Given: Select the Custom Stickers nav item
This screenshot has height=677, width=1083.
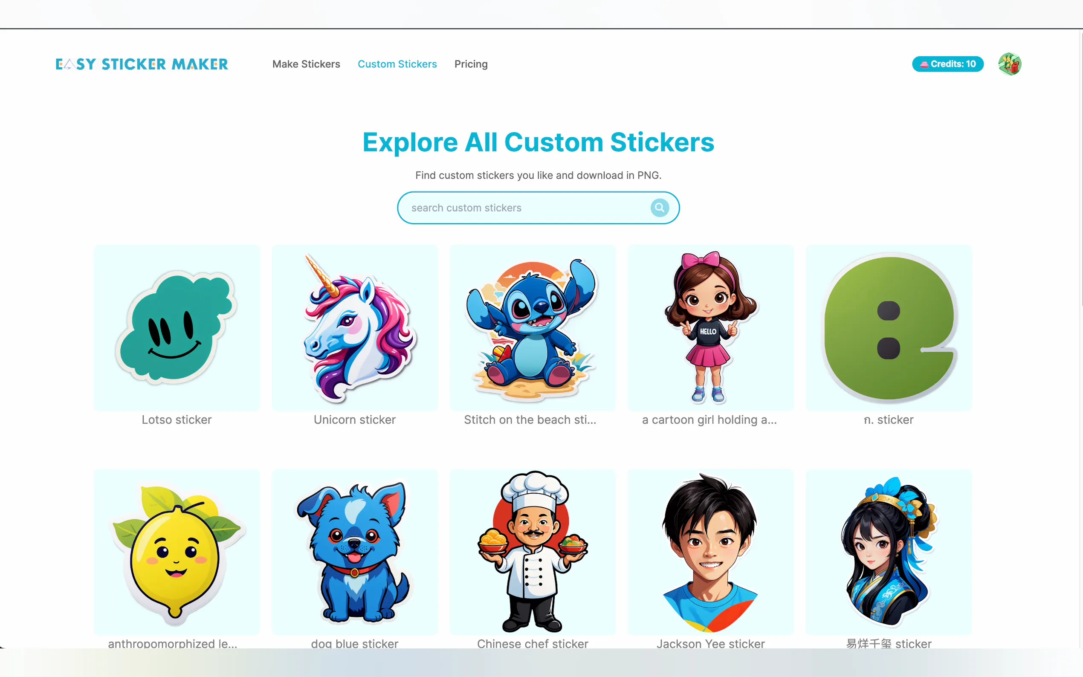Looking at the screenshot, I should [397, 64].
